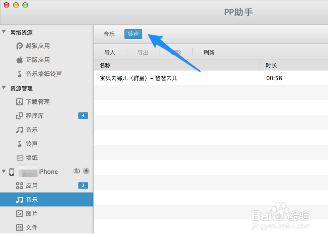Select 越狱应用 label in sidebar
Viewport: 328px width, 237px height.
38,46
